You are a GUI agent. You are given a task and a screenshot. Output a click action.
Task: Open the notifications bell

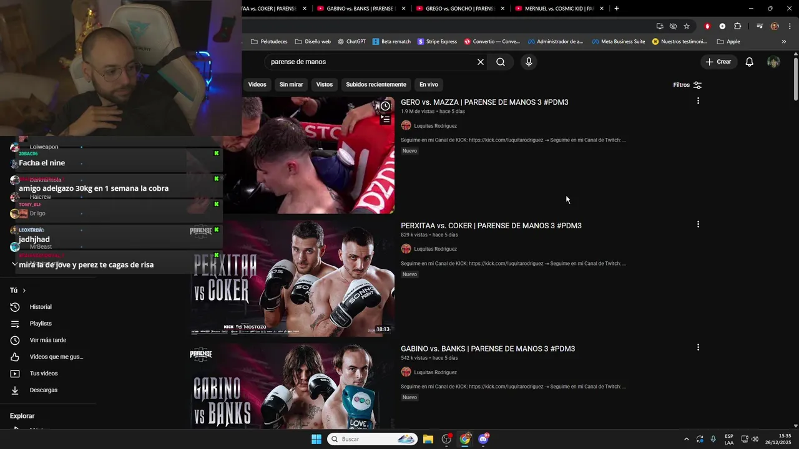click(x=750, y=62)
